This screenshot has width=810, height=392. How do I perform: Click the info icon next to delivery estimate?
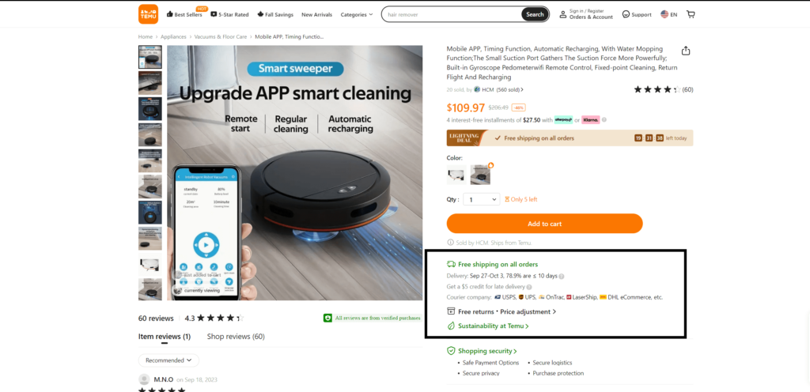pos(562,276)
